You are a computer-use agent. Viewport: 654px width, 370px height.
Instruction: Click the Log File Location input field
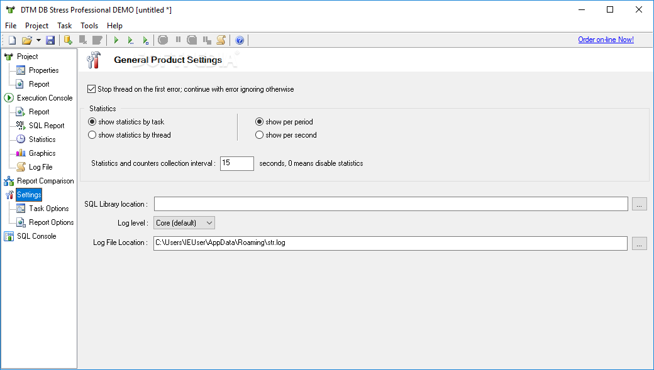[391, 243]
